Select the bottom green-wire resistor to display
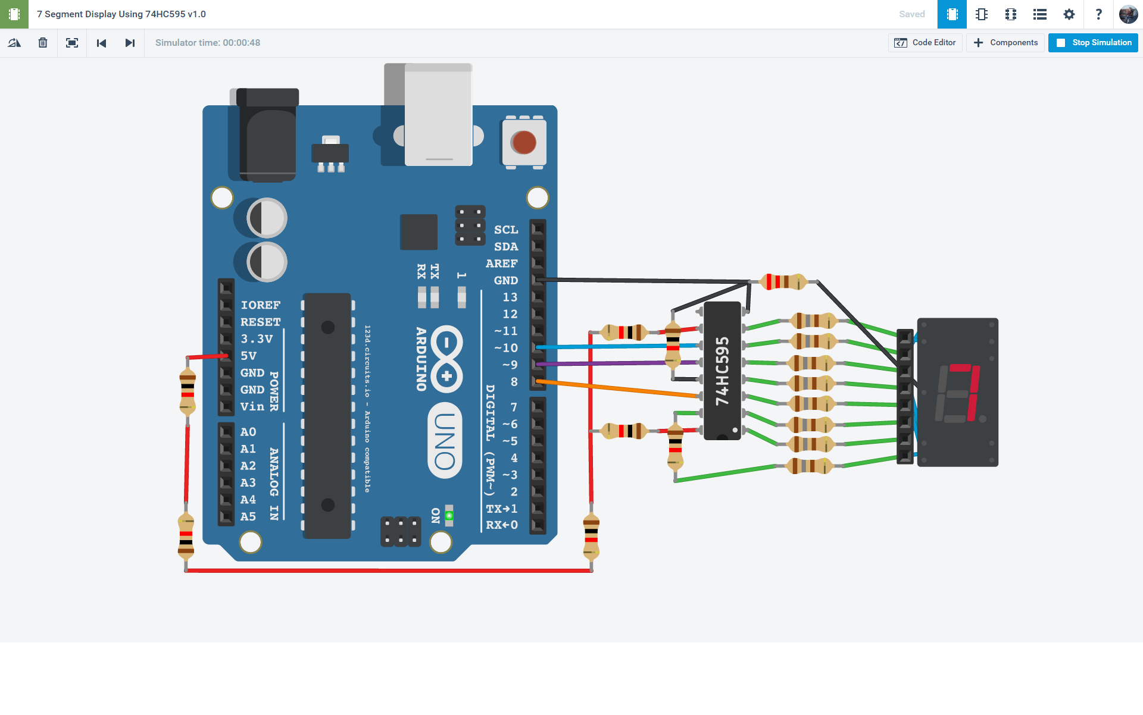The image size is (1143, 715). 810,466
